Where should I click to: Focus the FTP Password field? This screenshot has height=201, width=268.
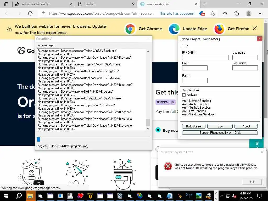245,68
